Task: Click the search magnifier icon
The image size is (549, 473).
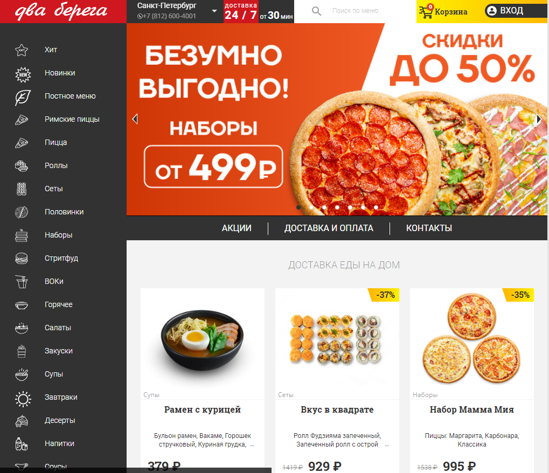Action: (x=316, y=11)
